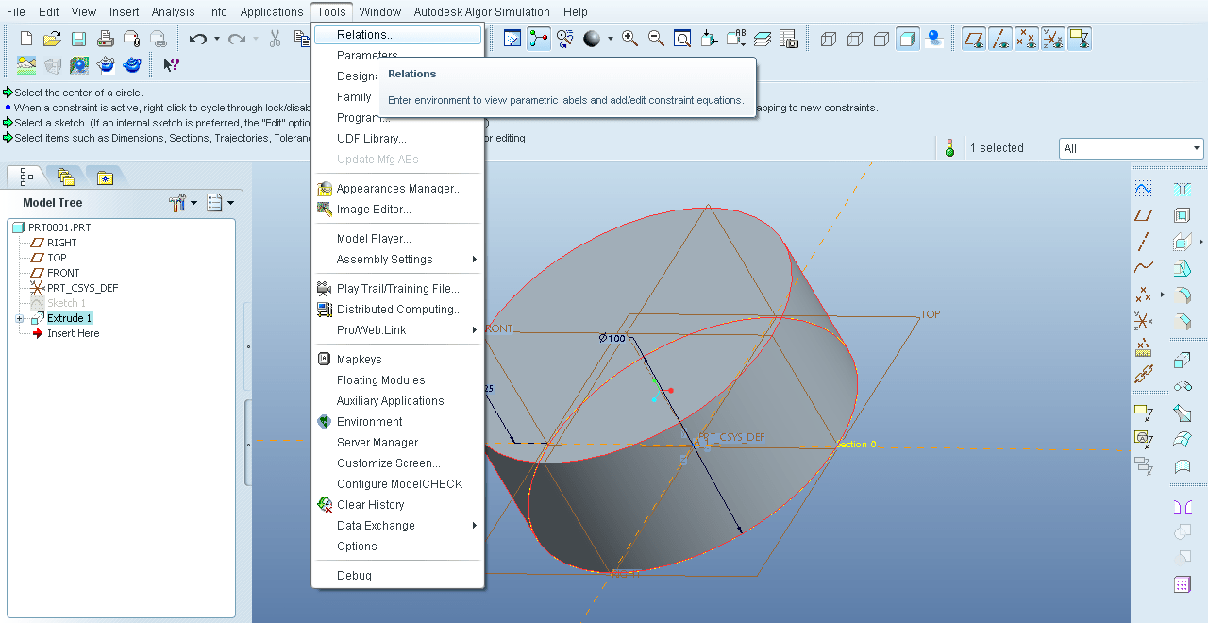Screen dimensions: 1208x623
Task: Print the active object
Action: (106, 39)
